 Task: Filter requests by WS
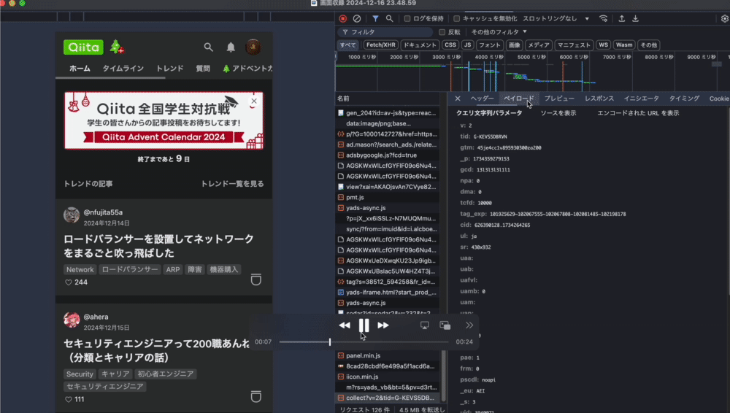coord(604,45)
